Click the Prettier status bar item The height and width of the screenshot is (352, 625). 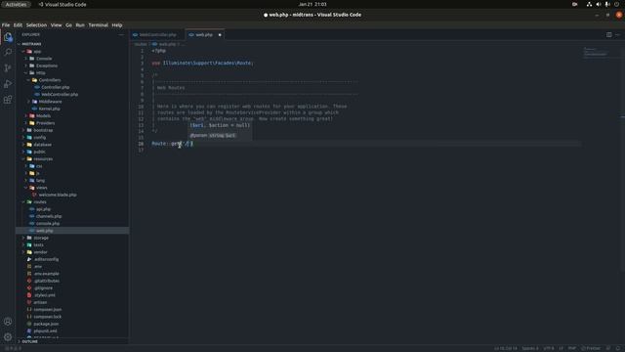point(591,348)
